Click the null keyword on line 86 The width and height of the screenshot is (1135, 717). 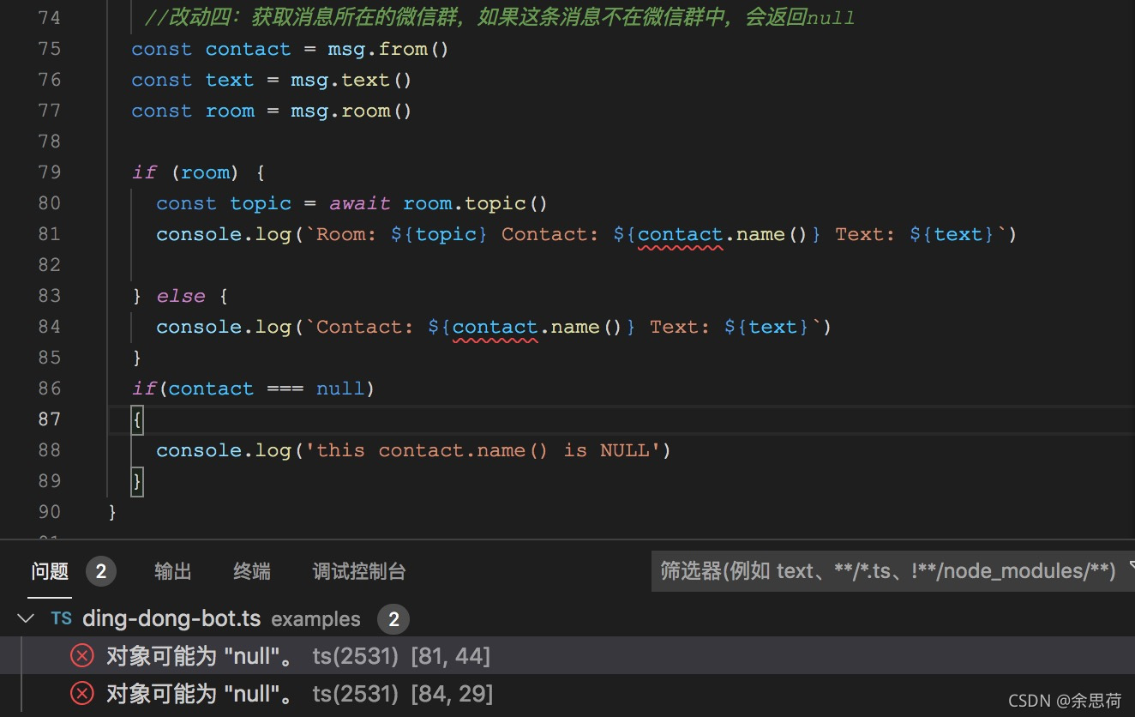coord(340,389)
